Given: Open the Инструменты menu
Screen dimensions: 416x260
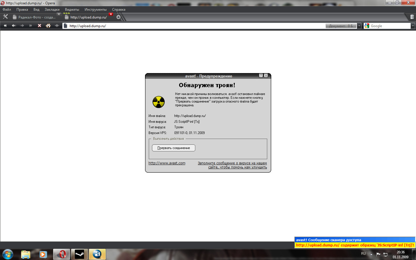Looking at the screenshot, I should pos(96,10).
